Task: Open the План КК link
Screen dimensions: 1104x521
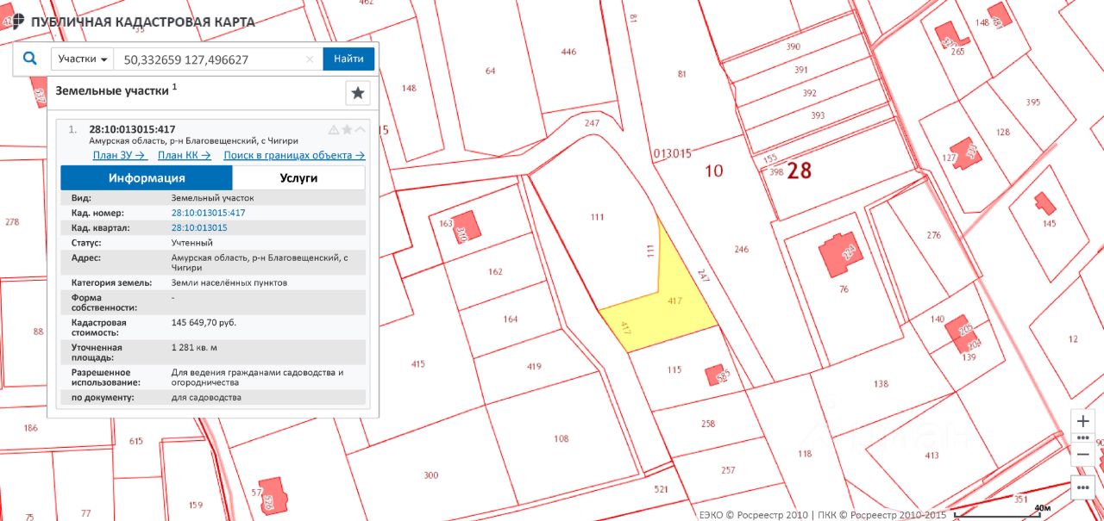Action: pyautogui.click(x=185, y=155)
